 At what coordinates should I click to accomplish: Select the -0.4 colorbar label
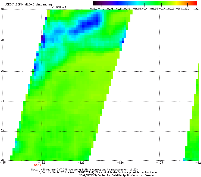point(145,9)
